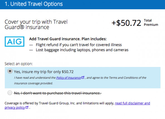
Task: Select the No travel insurance radio button
Action: click(10, 93)
